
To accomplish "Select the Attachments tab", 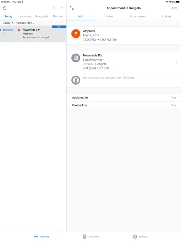I will click(x=138, y=16).
